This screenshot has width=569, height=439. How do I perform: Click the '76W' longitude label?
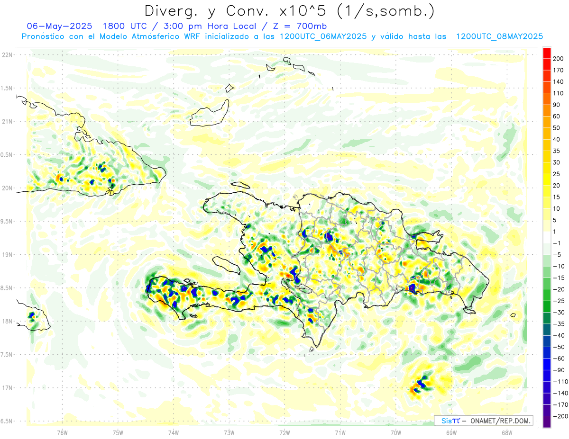[x=62, y=433]
